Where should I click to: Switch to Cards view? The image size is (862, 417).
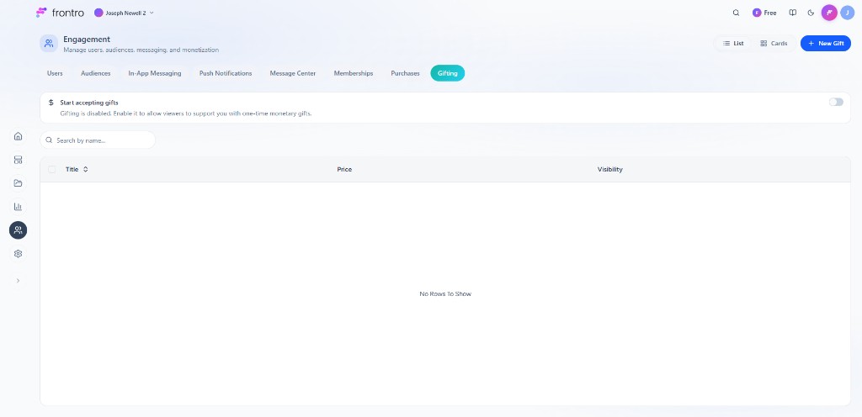[x=774, y=43]
